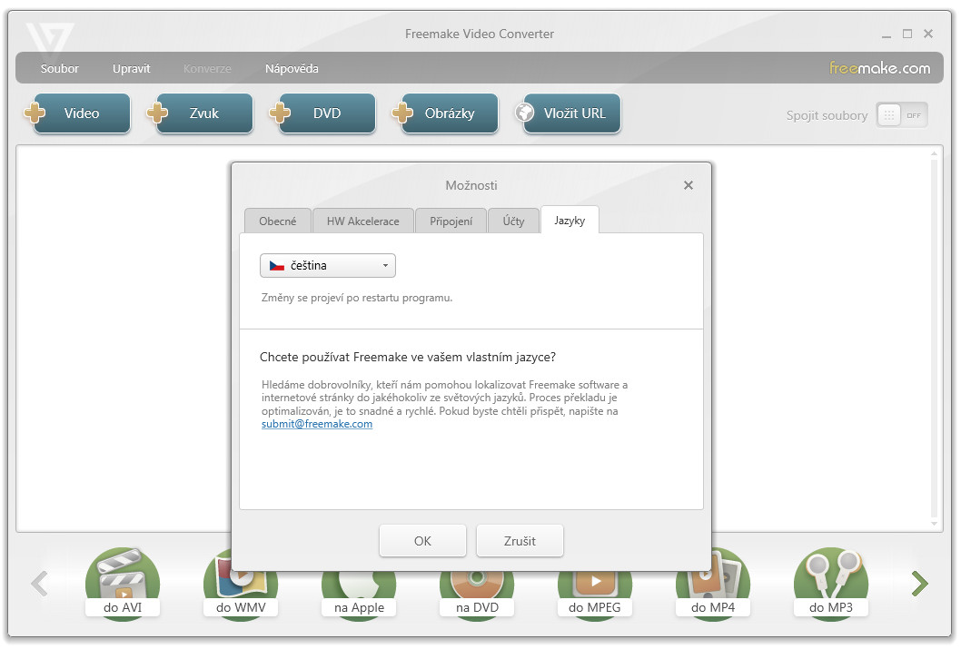This screenshot has width=961, height=649.
Task: Switch to the HW Akcelerace tab
Action: pyautogui.click(x=362, y=221)
